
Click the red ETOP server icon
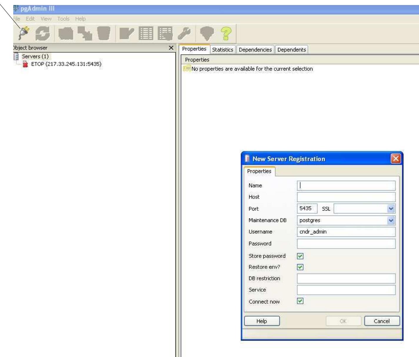click(x=26, y=64)
